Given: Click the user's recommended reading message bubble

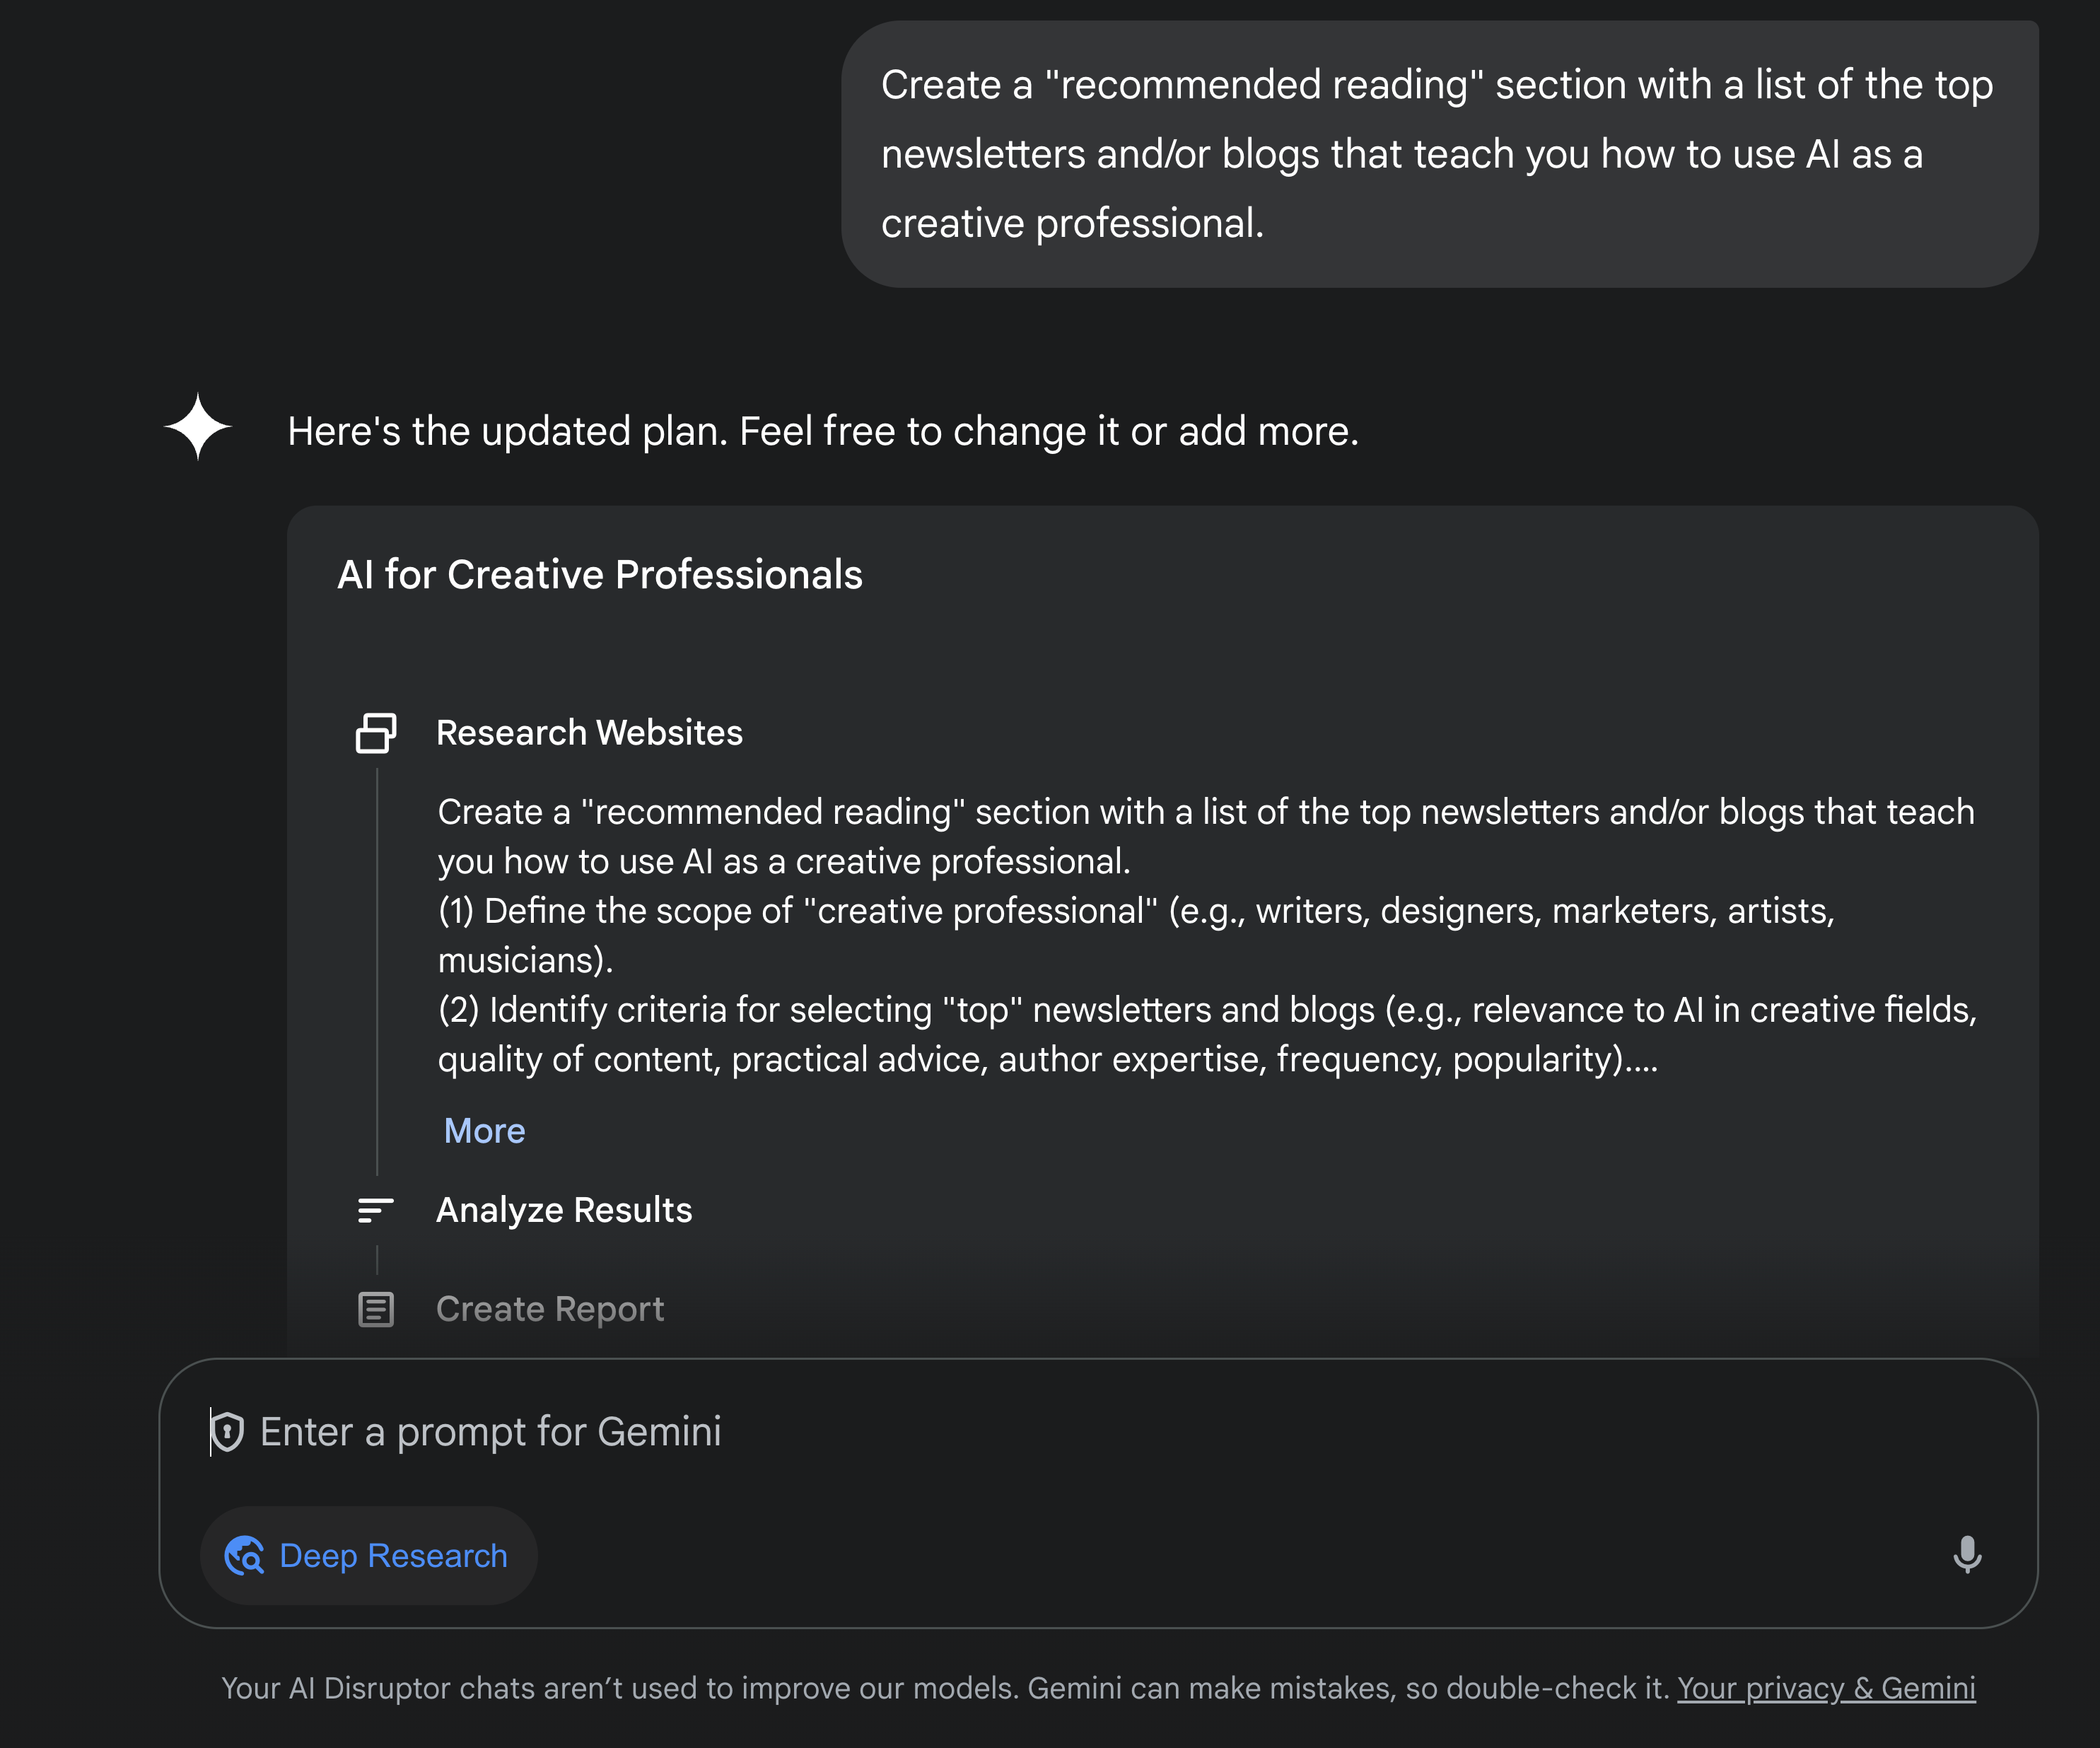Looking at the screenshot, I should [x=1438, y=154].
